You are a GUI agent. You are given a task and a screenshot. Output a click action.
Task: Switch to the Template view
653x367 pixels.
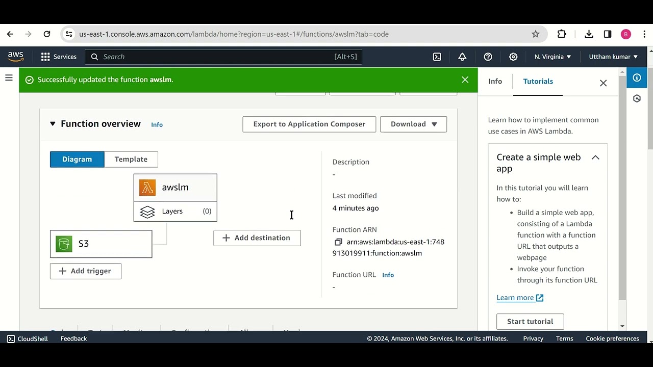pos(131,159)
